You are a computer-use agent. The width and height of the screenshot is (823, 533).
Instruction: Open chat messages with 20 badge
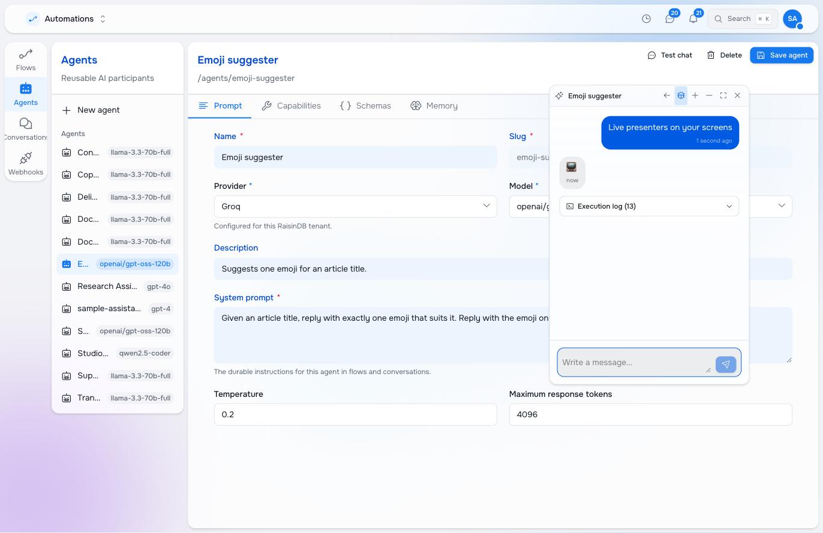(669, 19)
